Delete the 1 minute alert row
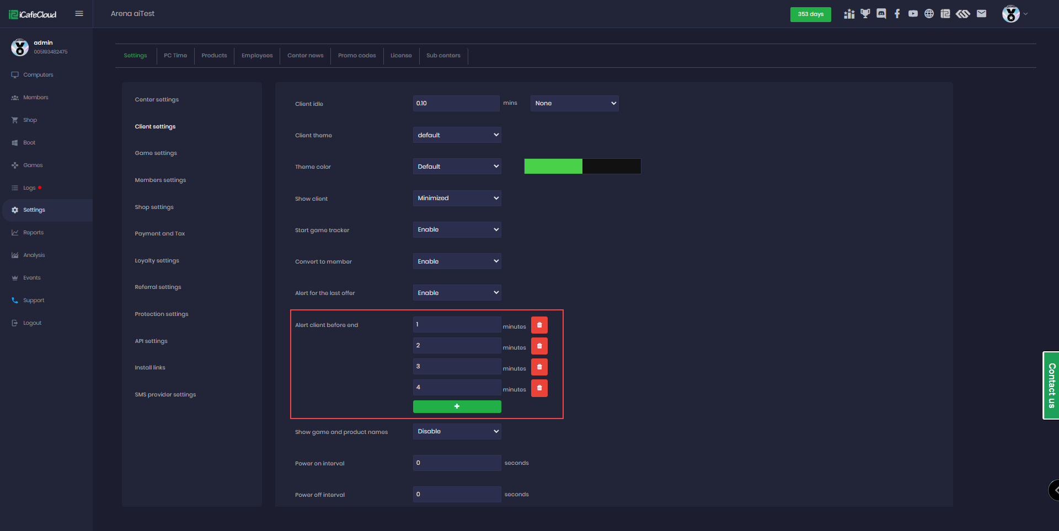Viewport: 1059px width, 531px height. coord(539,325)
